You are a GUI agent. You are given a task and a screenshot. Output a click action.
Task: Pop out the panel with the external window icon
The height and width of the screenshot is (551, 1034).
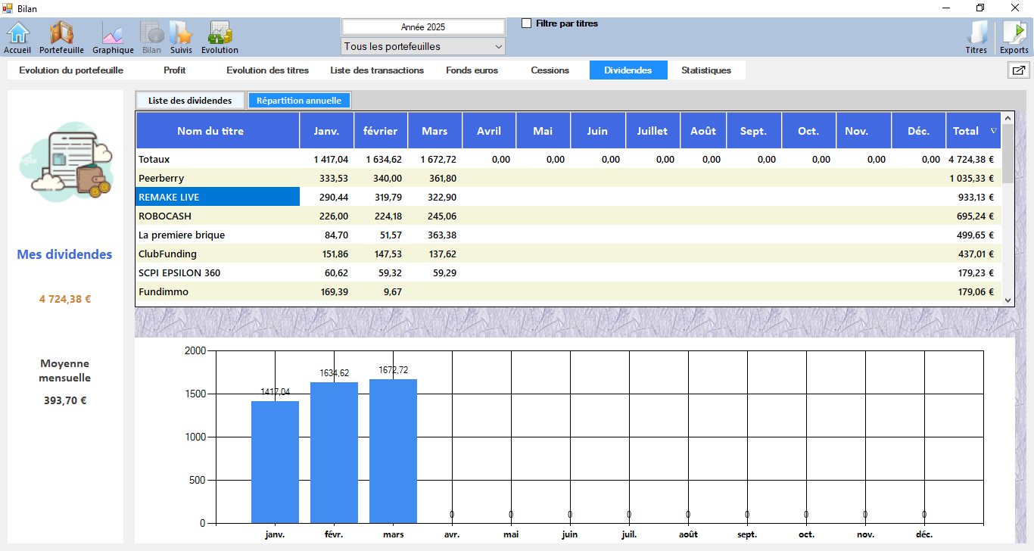click(x=1018, y=70)
